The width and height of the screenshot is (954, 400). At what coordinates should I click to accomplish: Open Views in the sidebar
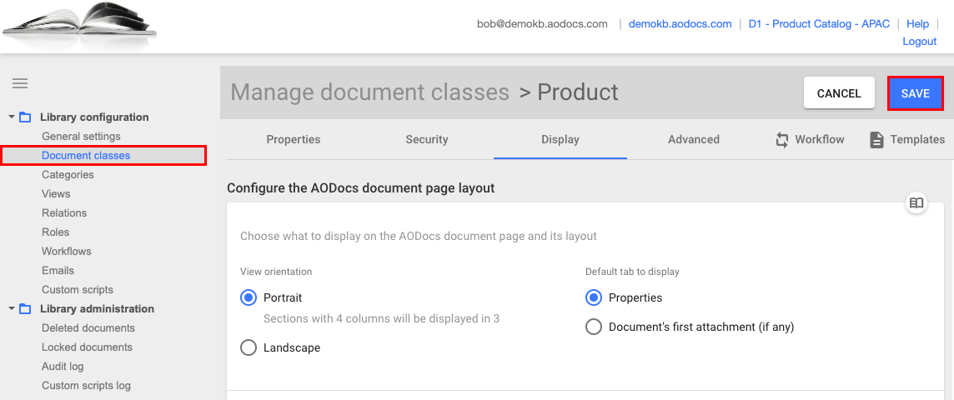click(56, 194)
